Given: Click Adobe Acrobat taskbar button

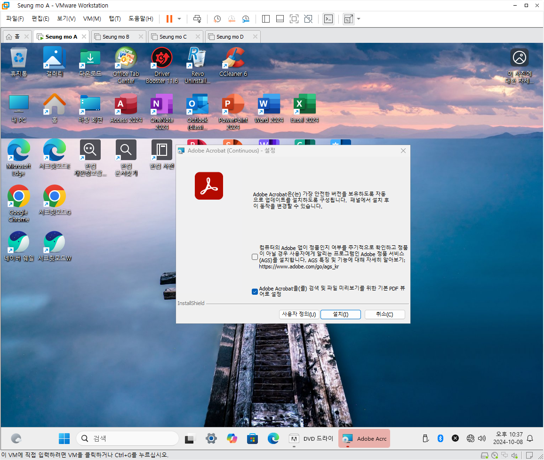Looking at the screenshot, I should pos(364,438).
